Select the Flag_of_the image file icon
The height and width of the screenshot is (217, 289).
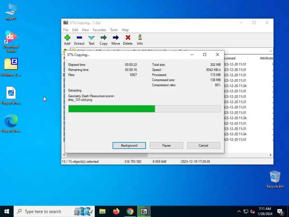[x=11, y=96]
